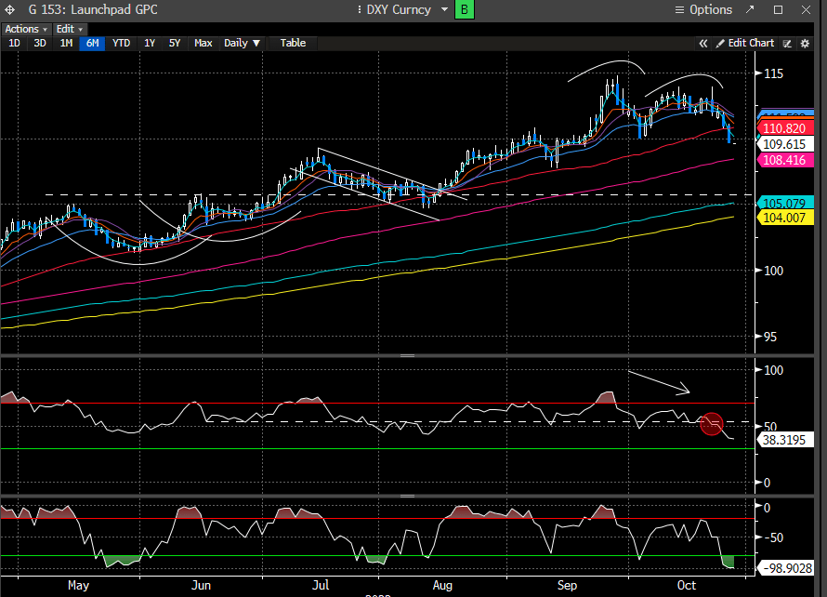Click the double-chevron collapse toolbar icon

(x=703, y=43)
